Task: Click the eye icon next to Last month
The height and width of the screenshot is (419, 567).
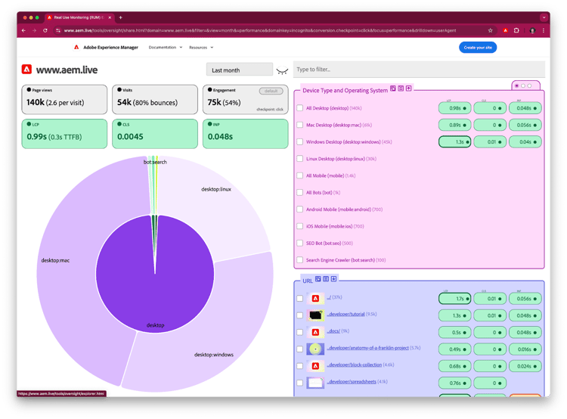Action: [282, 70]
